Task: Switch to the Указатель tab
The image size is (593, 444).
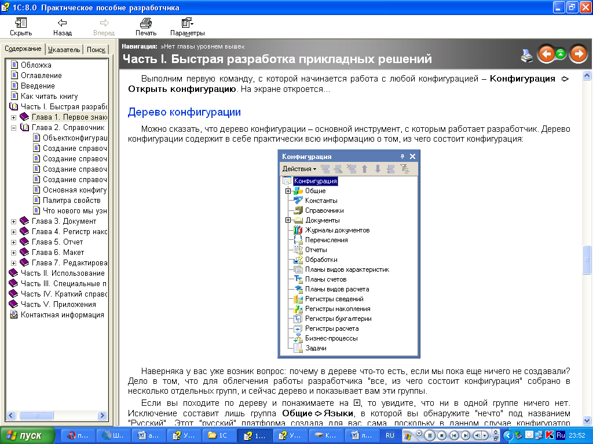Action: (x=64, y=50)
